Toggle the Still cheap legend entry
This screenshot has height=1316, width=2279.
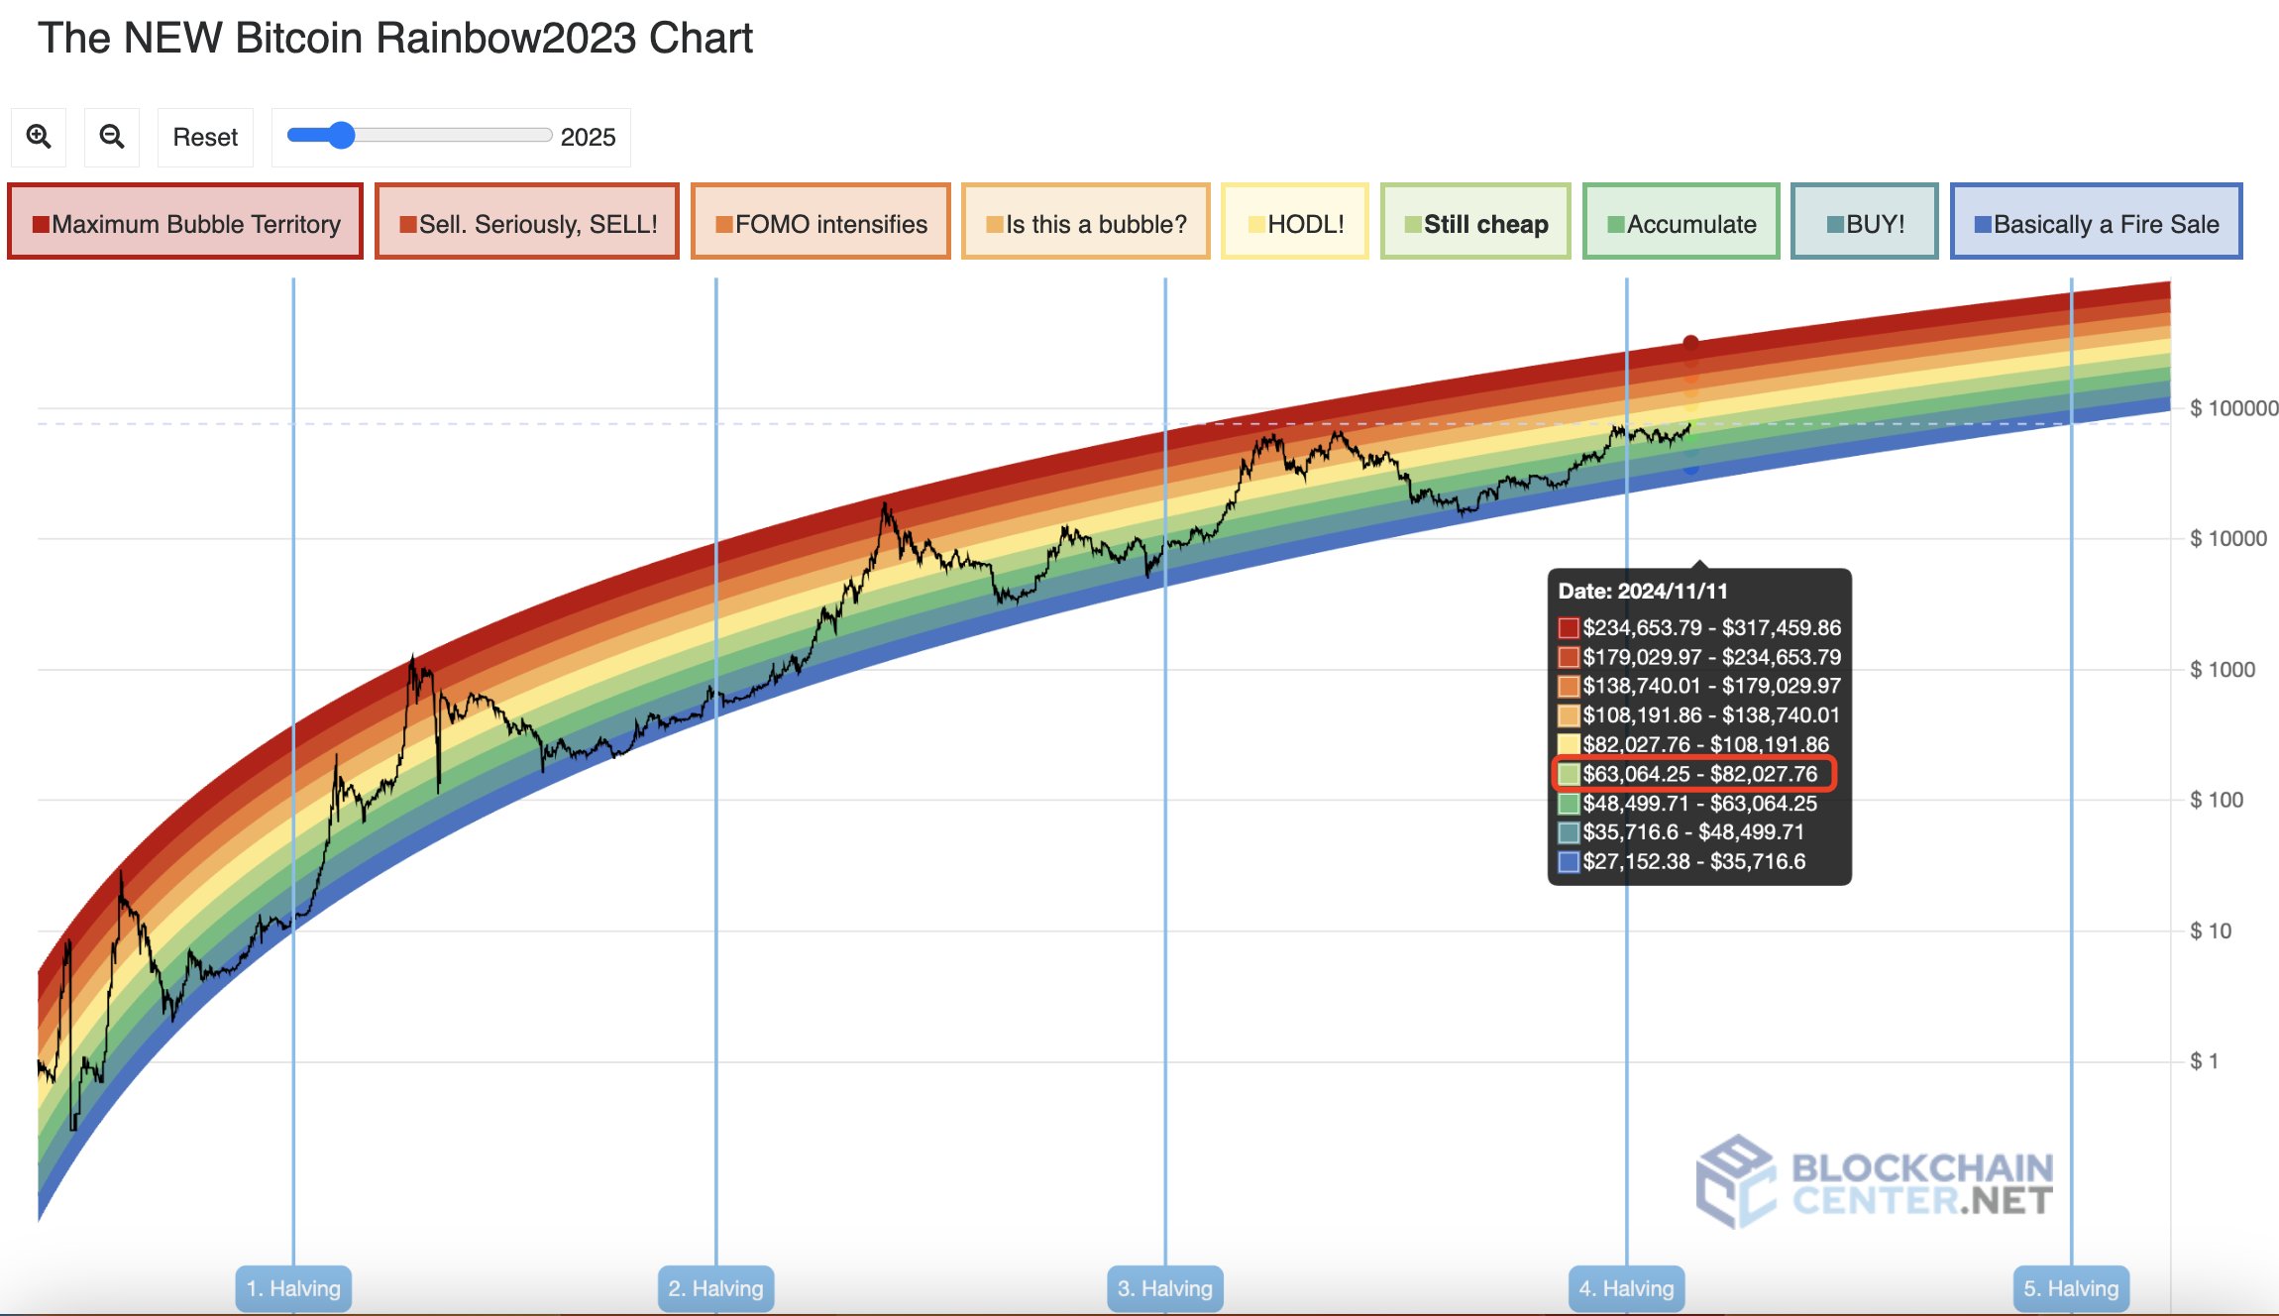(1474, 223)
